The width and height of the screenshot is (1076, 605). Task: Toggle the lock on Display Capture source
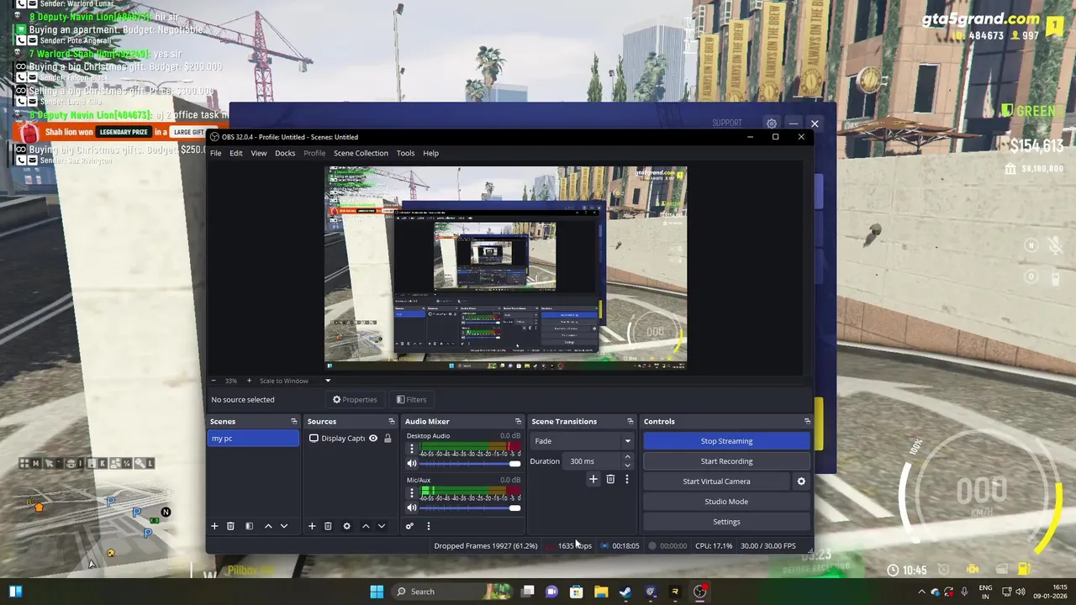pyautogui.click(x=388, y=439)
